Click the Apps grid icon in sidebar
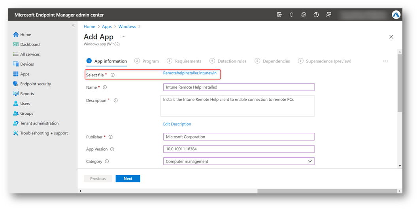419x210 pixels. [x=16, y=74]
